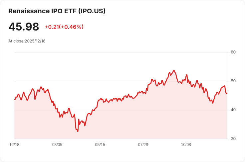This screenshot has width=245, height=162.
Task: Click the rightmost end of price line
Action: pos(227,93)
